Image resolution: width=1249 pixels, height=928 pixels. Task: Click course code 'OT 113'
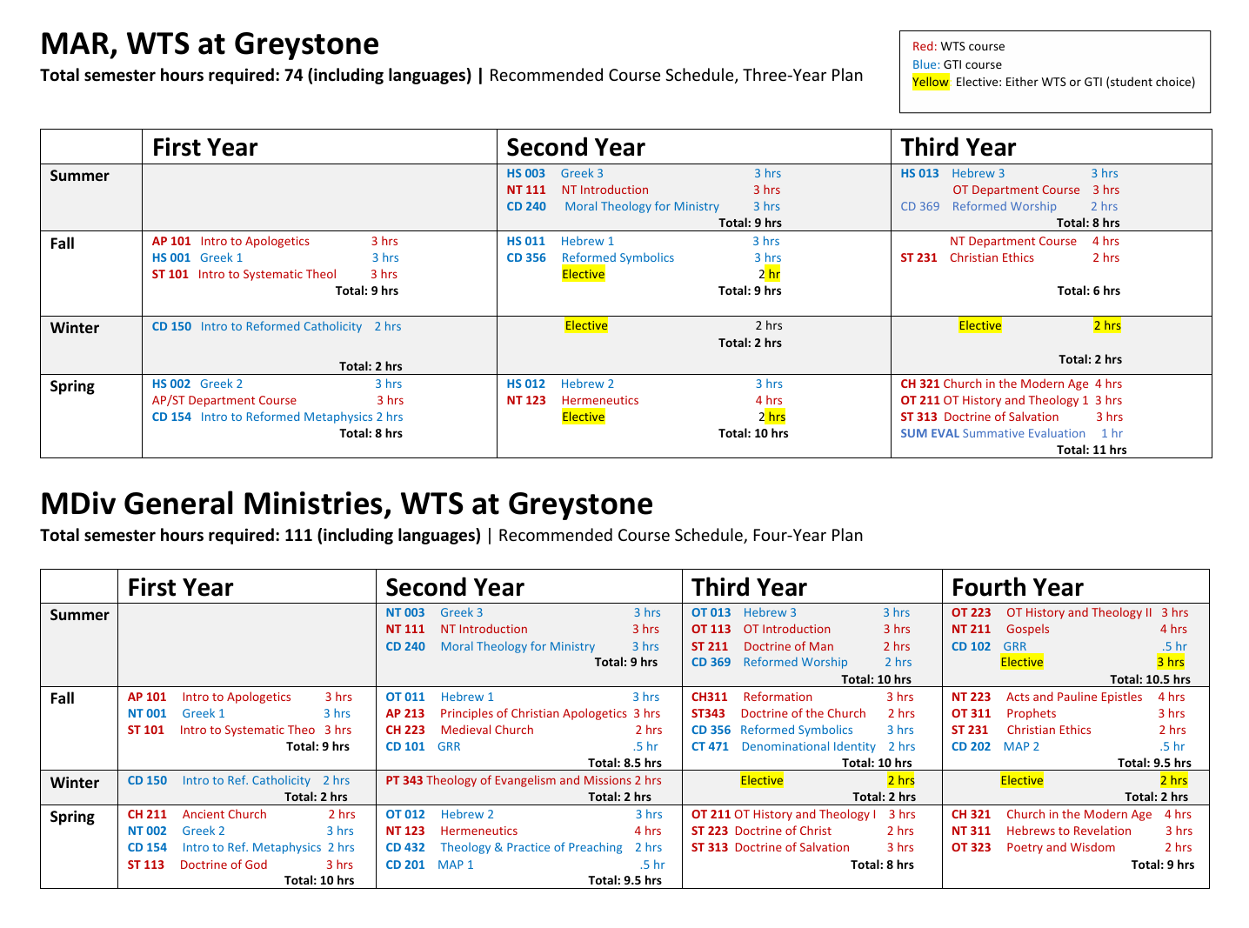(711, 630)
